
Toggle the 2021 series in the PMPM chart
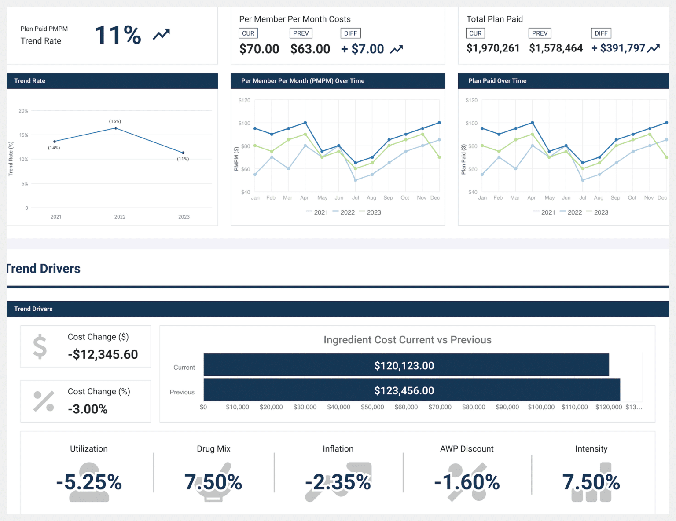click(x=318, y=212)
